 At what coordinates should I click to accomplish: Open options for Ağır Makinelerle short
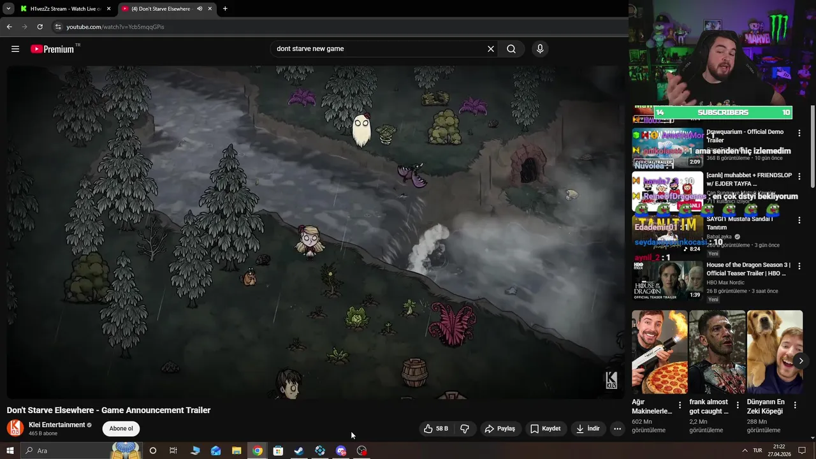tap(680, 405)
